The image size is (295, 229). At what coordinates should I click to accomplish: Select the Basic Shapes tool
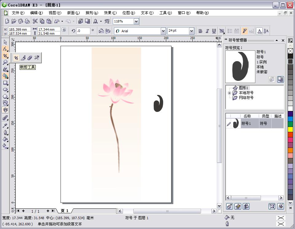pos(5,103)
